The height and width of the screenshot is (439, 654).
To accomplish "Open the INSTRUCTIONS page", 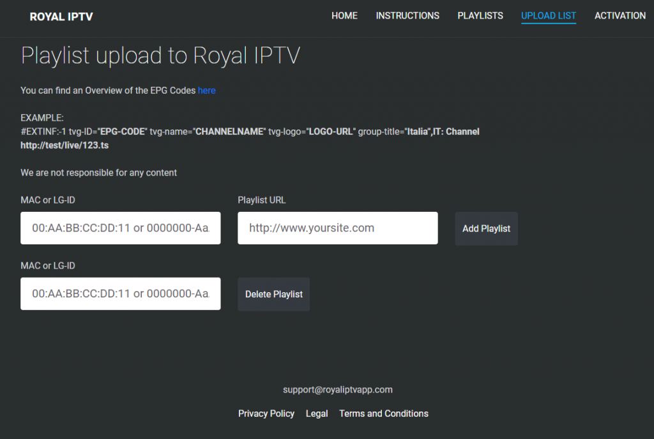I will pyautogui.click(x=407, y=16).
